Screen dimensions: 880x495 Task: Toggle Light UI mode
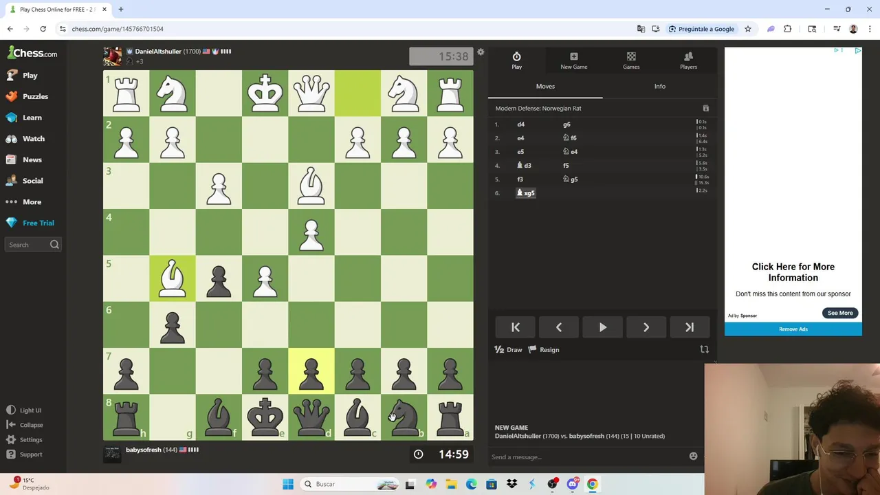(25, 410)
